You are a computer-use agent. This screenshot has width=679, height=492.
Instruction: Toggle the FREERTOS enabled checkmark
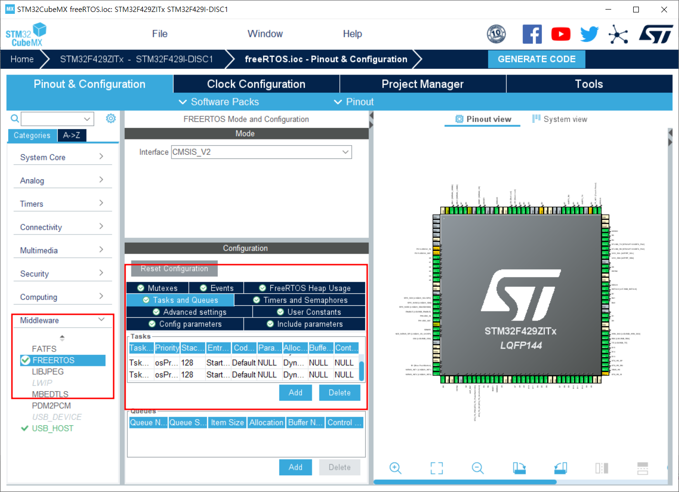pyautogui.click(x=25, y=360)
